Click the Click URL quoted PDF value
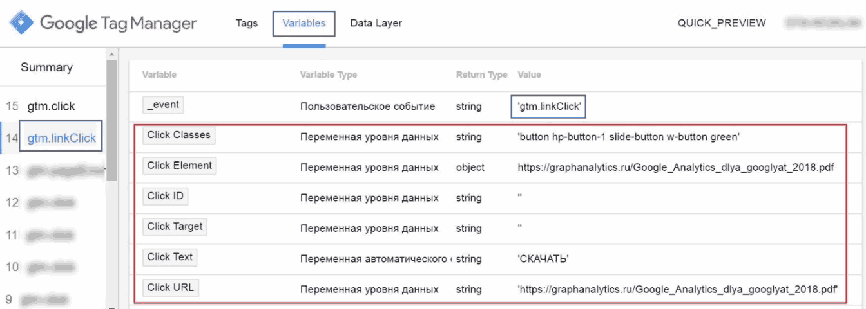Viewport: 866px width, 309px height. click(678, 290)
